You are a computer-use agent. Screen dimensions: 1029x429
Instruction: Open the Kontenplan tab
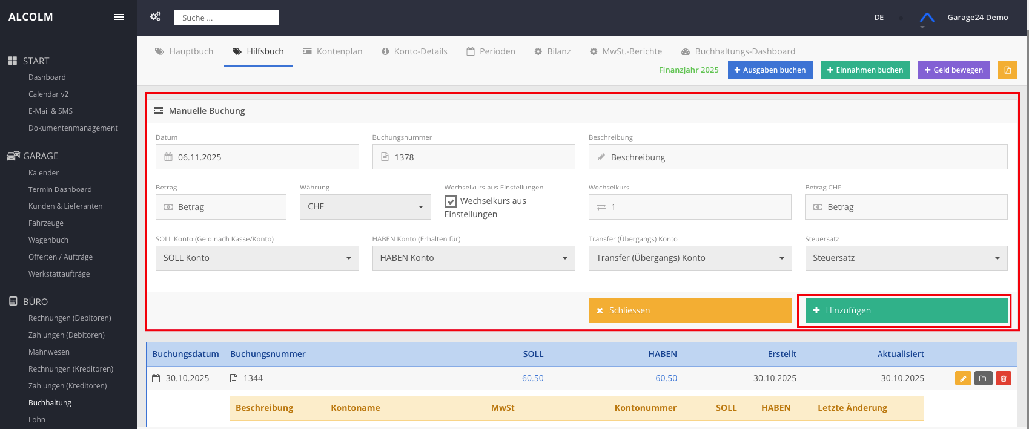point(333,51)
